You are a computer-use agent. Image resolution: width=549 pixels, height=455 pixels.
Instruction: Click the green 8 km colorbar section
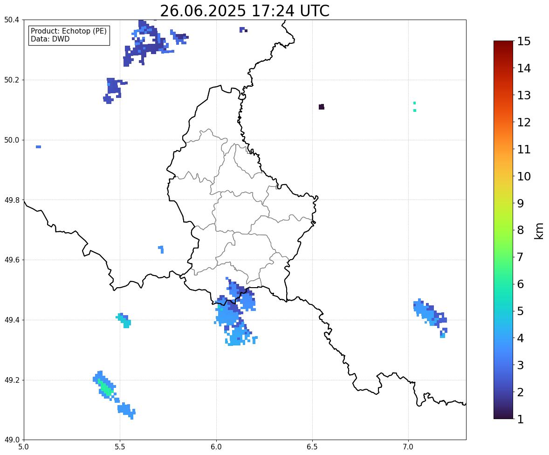(x=503, y=230)
